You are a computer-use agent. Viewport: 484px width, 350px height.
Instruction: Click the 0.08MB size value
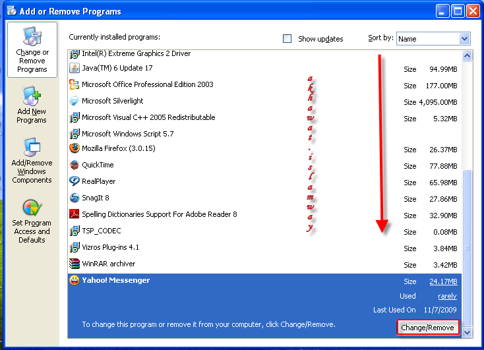(445, 232)
